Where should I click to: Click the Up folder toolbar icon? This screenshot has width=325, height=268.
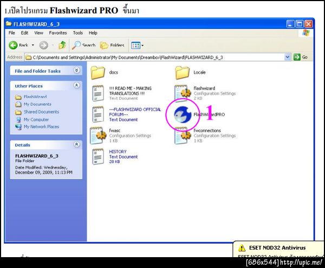coord(62,45)
